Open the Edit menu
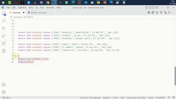 pos(14,7)
